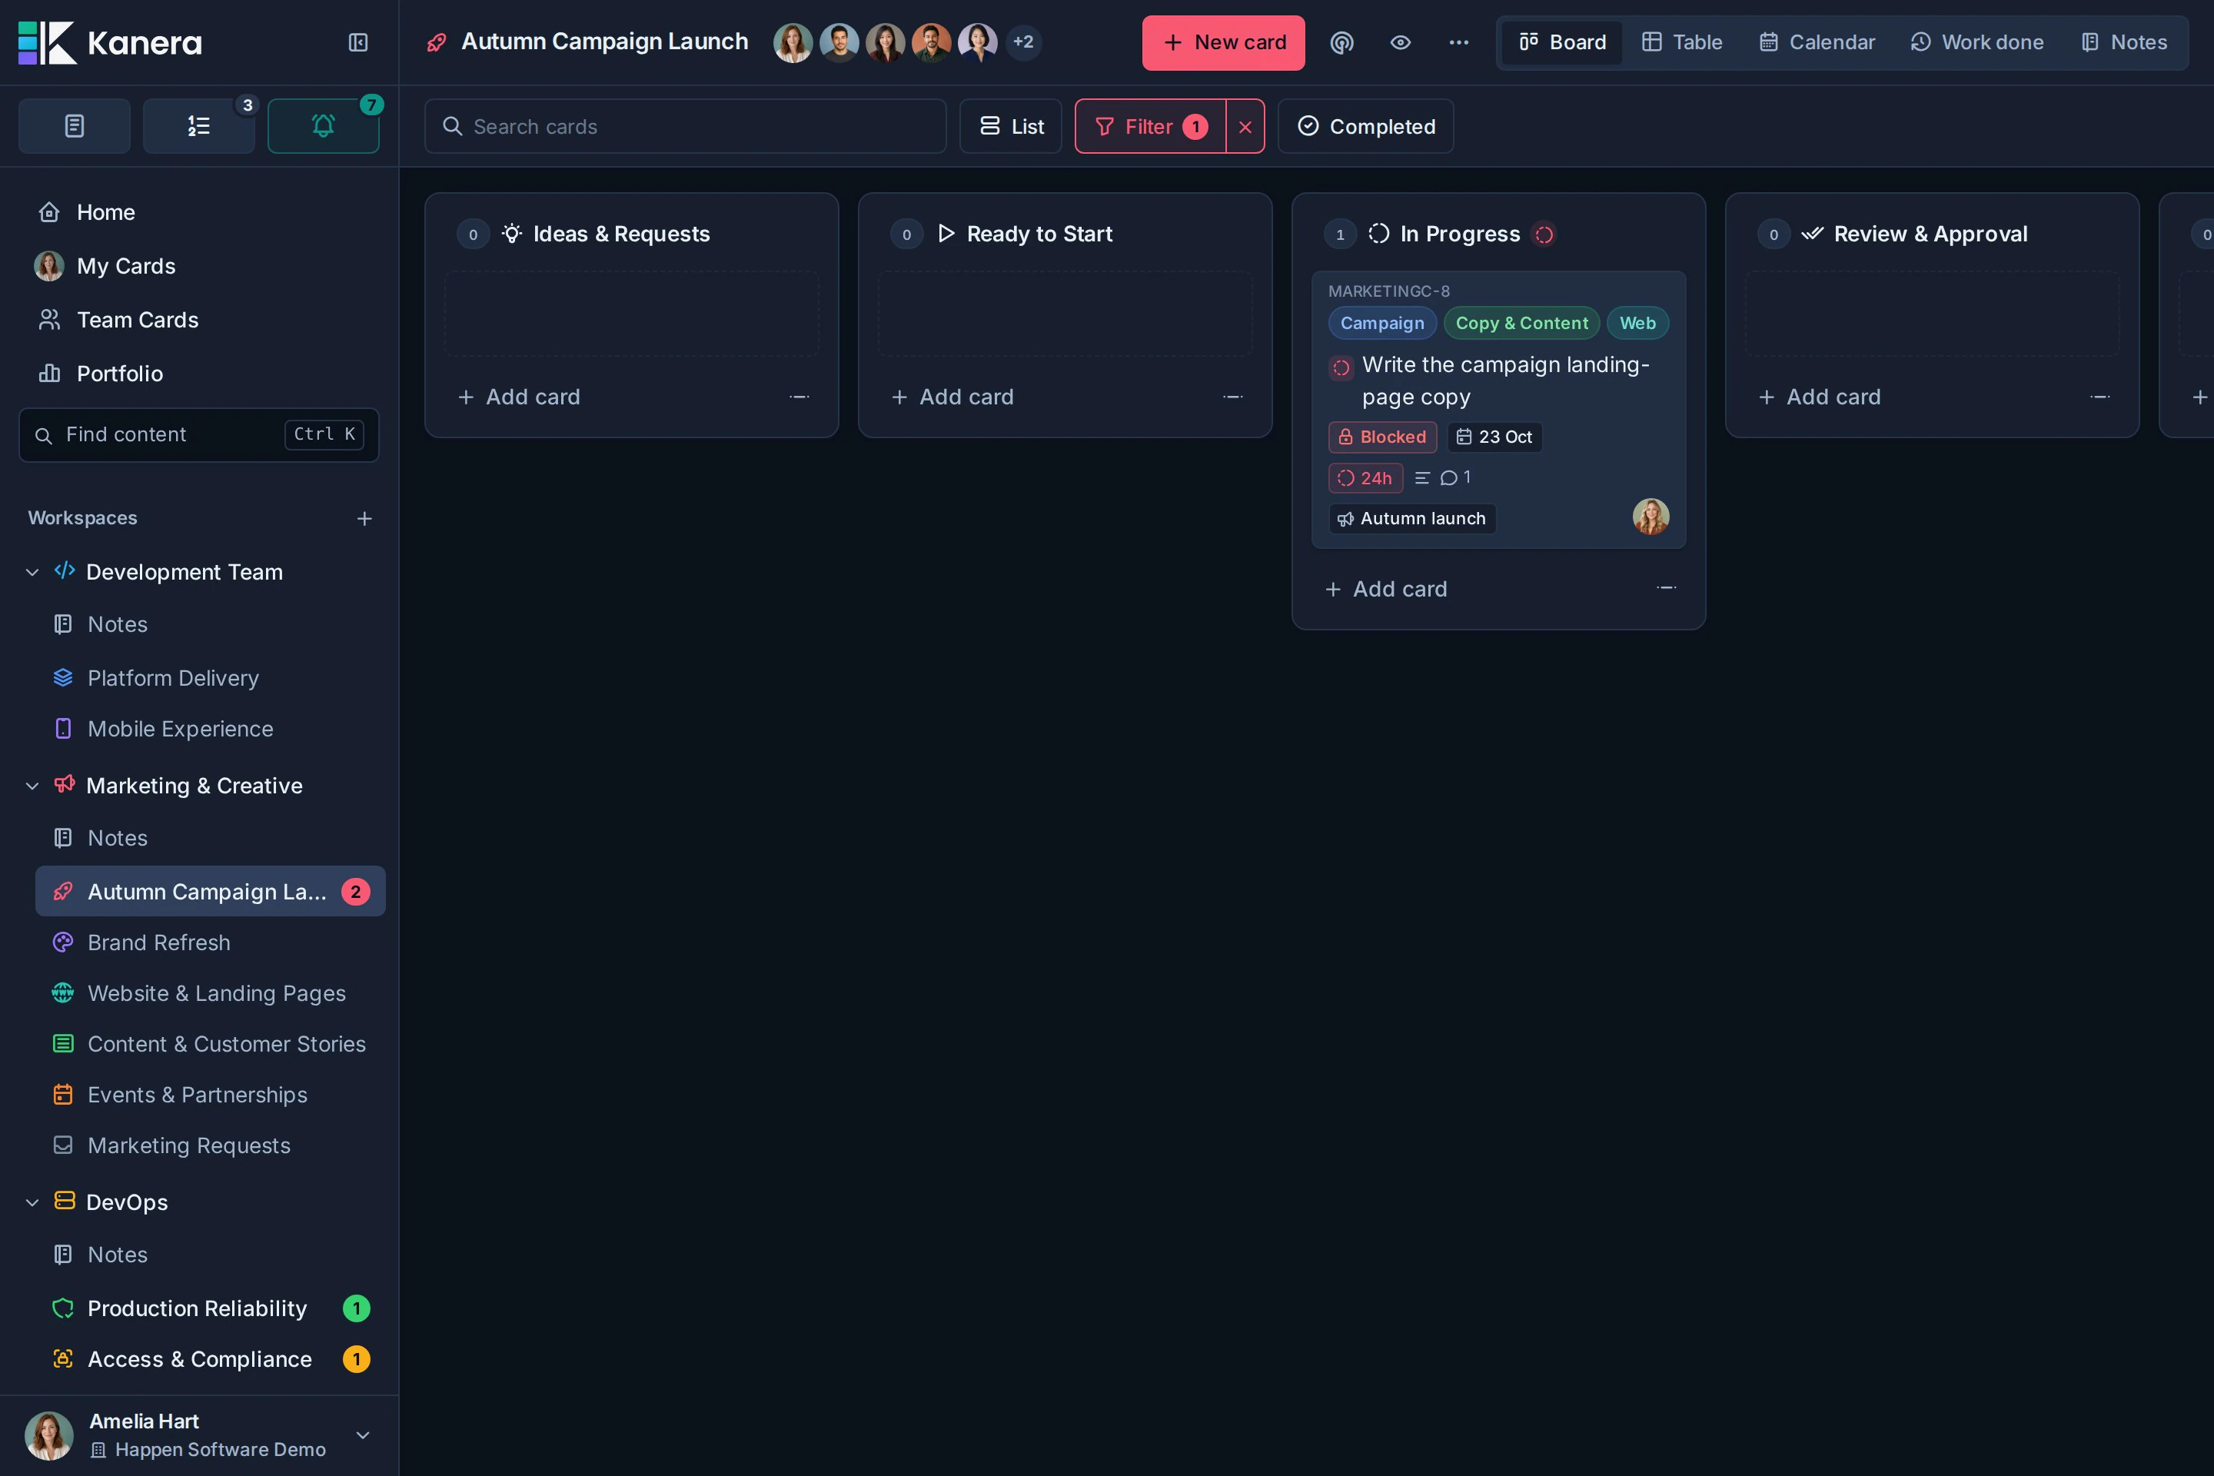Click the red status circle beside card title

(x=1341, y=367)
